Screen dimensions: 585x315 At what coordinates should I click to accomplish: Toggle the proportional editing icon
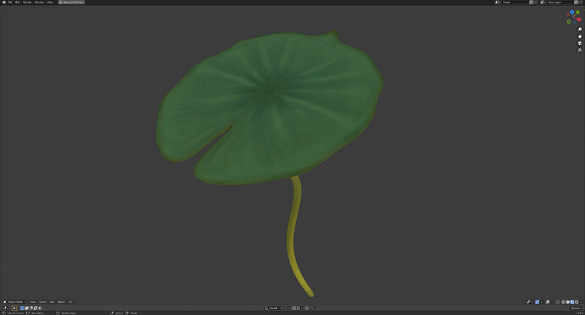(x=307, y=308)
